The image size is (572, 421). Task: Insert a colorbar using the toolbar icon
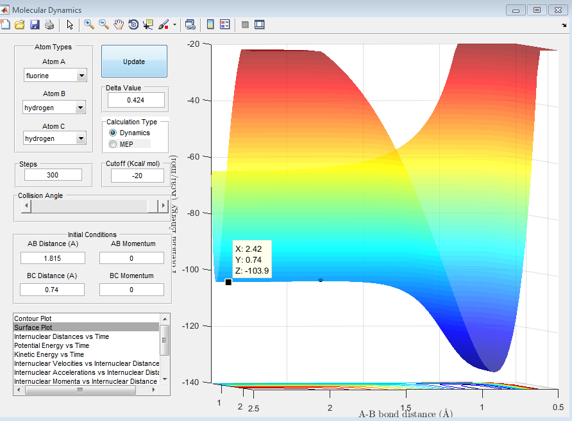(210, 25)
